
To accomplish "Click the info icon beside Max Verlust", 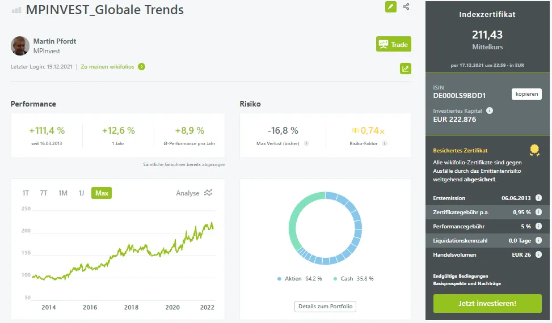I will pos(306,143).
